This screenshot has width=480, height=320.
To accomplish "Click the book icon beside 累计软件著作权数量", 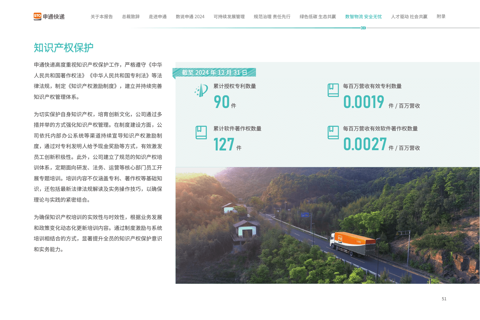I will [x=201, y=133].
